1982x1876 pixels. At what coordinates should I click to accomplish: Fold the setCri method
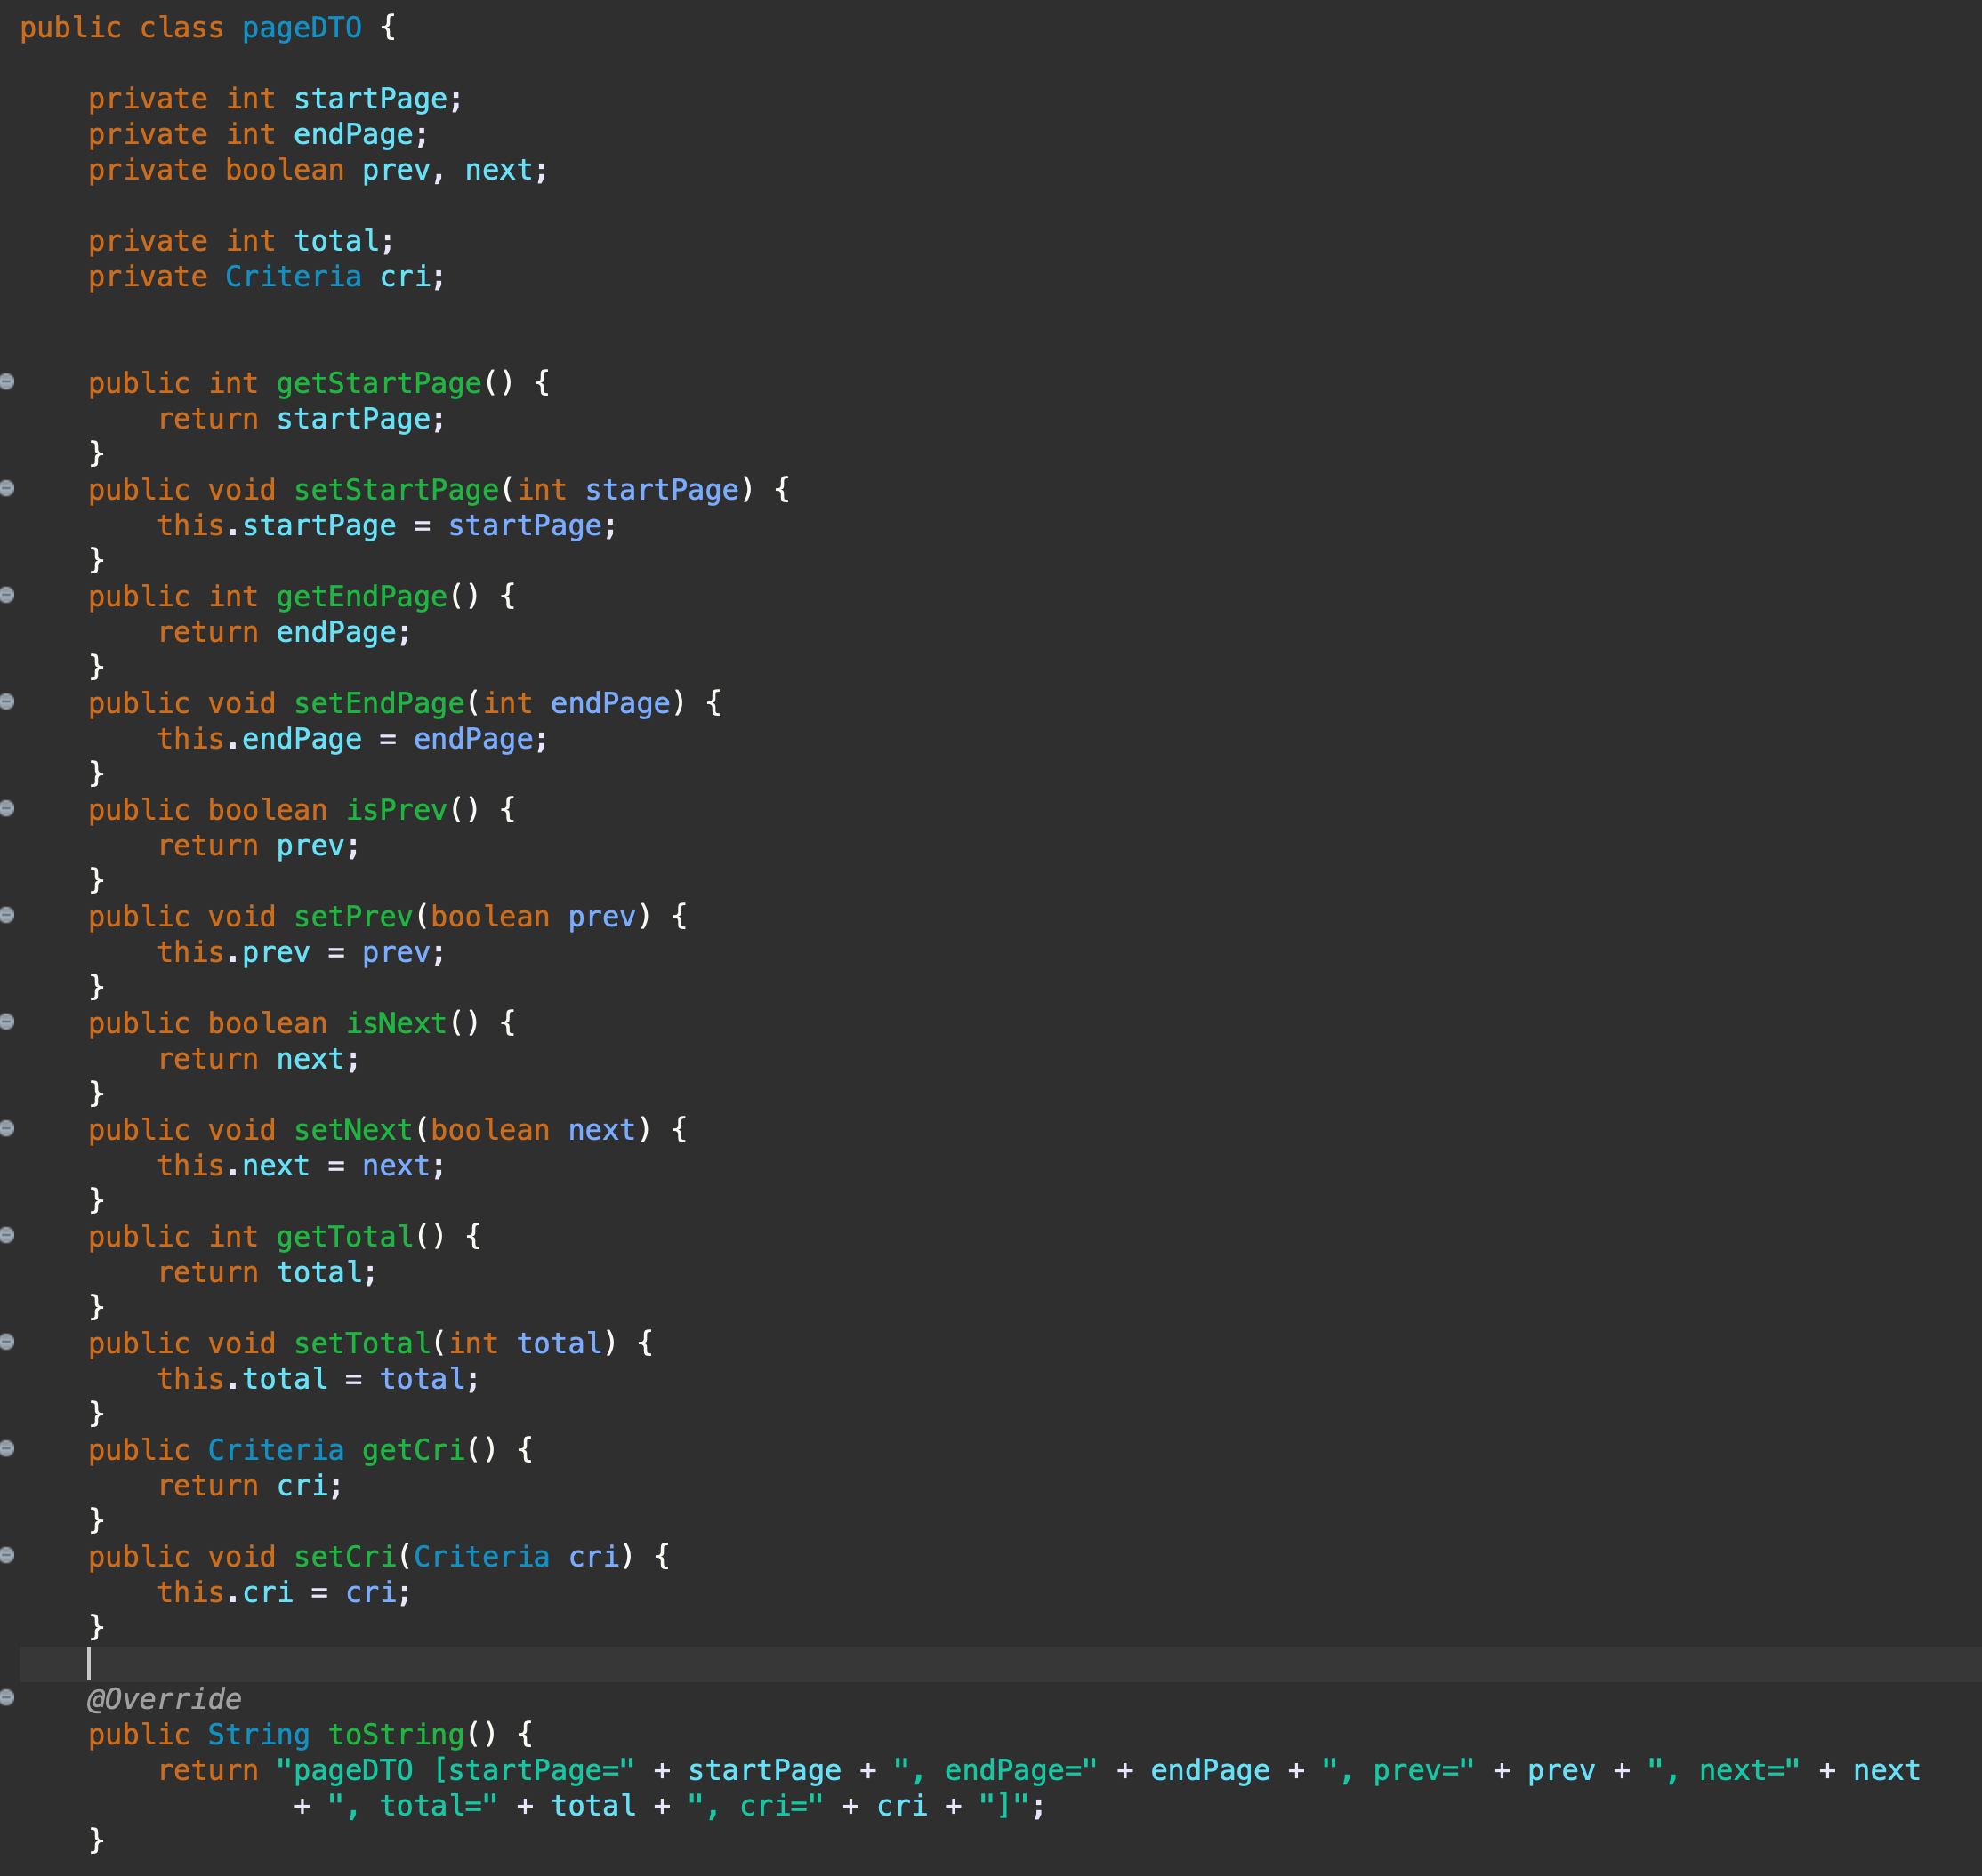pos(7,1555)
